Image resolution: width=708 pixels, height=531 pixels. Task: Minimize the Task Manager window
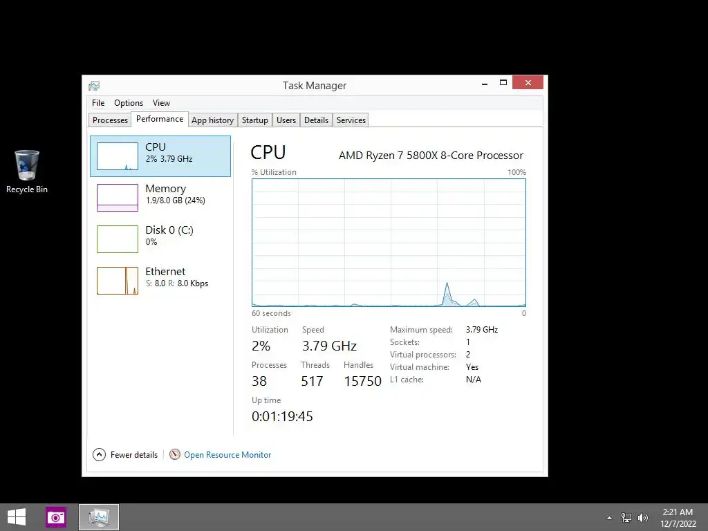485,83
